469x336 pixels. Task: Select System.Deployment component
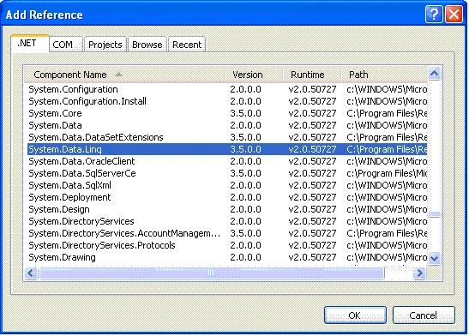(x=227, y=197)
